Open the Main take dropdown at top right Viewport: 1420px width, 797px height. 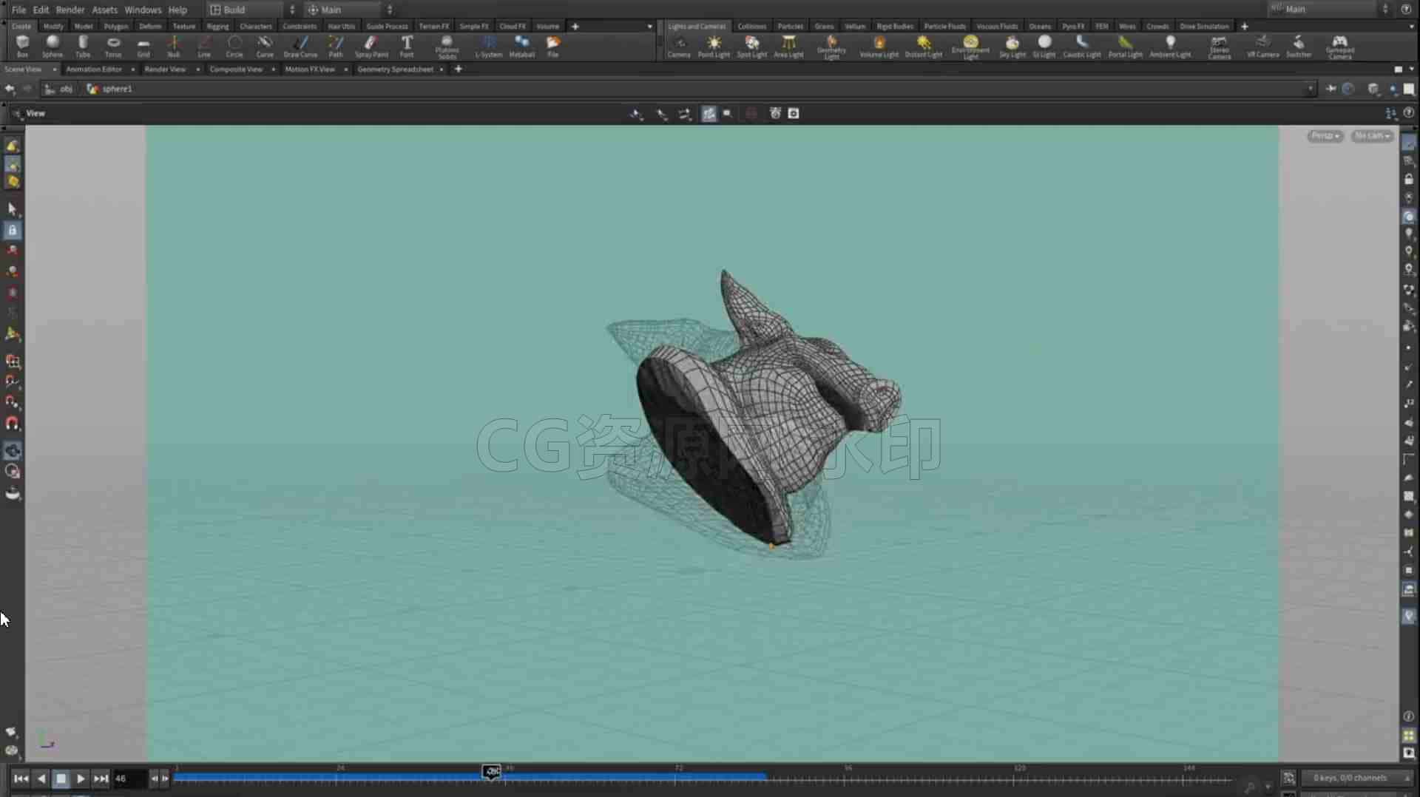click(x=1329, y=9)
